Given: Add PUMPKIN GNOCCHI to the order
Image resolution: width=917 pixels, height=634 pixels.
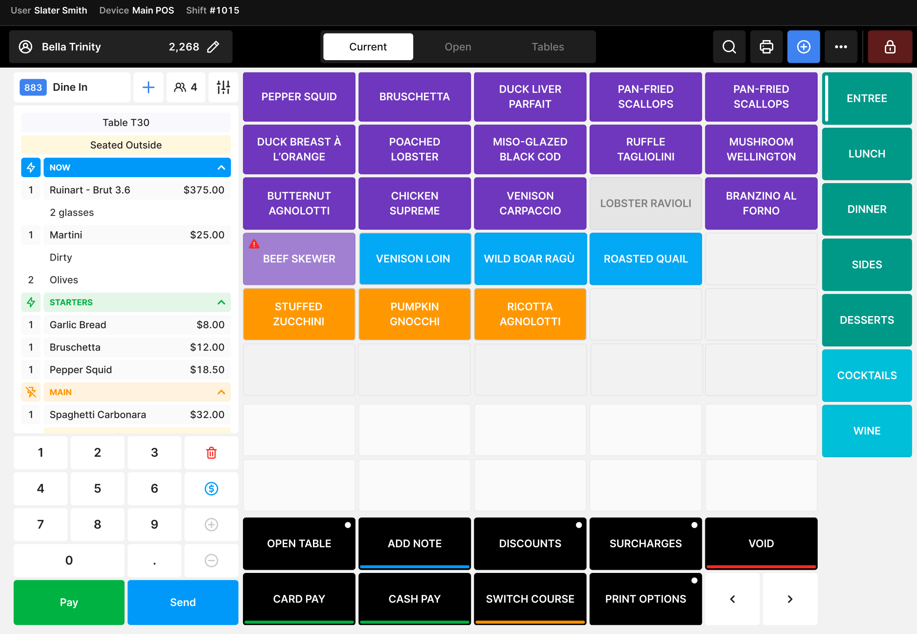Looking at the screenshot, I should click(x=415, y=314).
